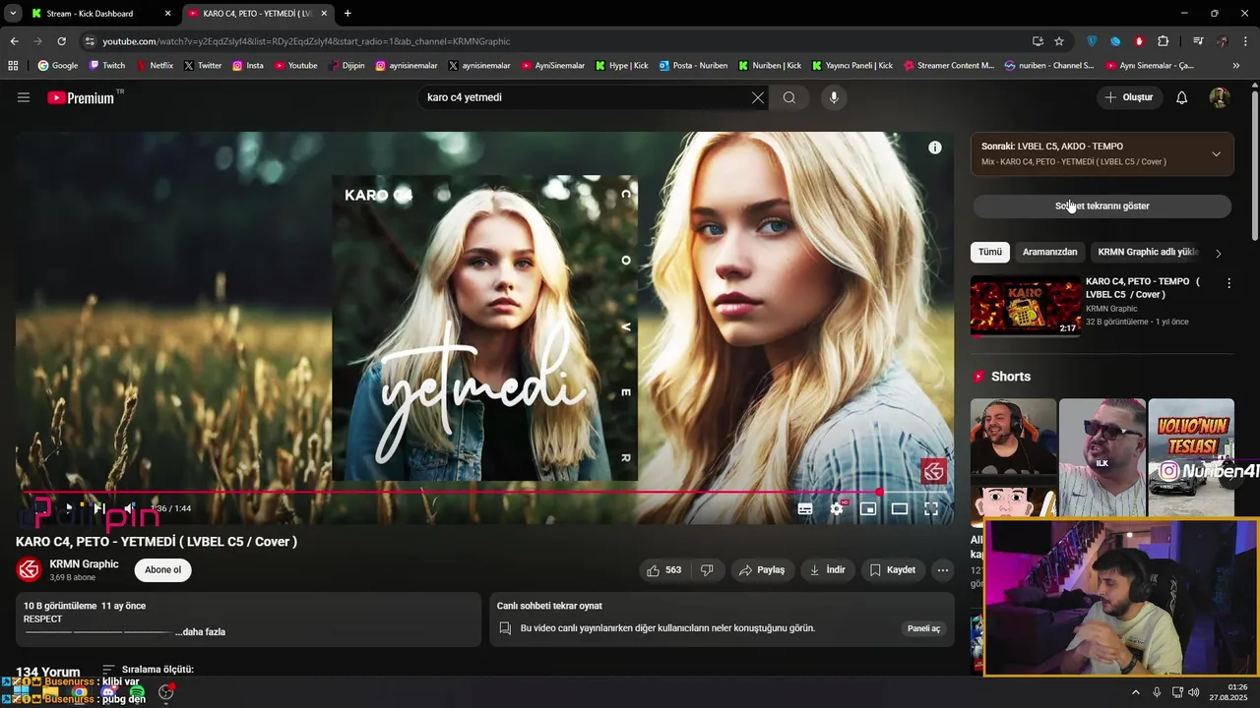The width and height of the screenshot is (1260, 708).
Task: Reload the current browser page
Action: coord(61,41)
